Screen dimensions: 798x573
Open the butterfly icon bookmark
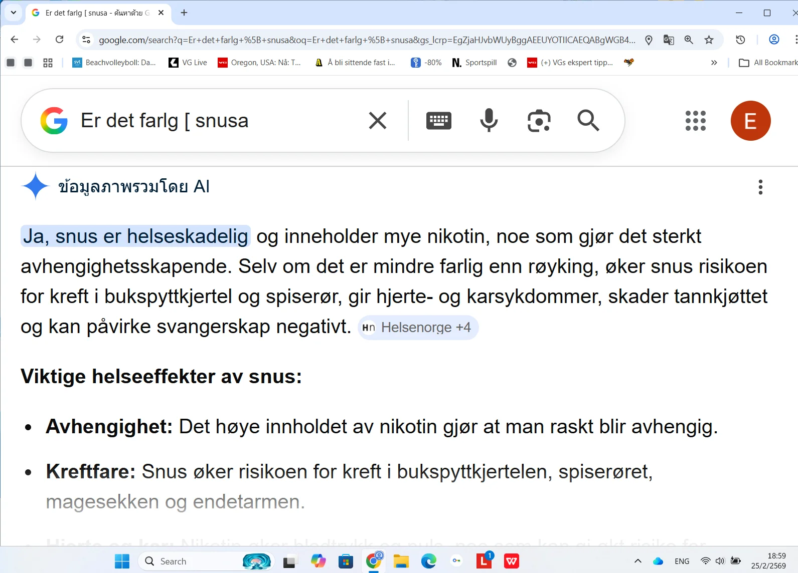click(629, 63)
